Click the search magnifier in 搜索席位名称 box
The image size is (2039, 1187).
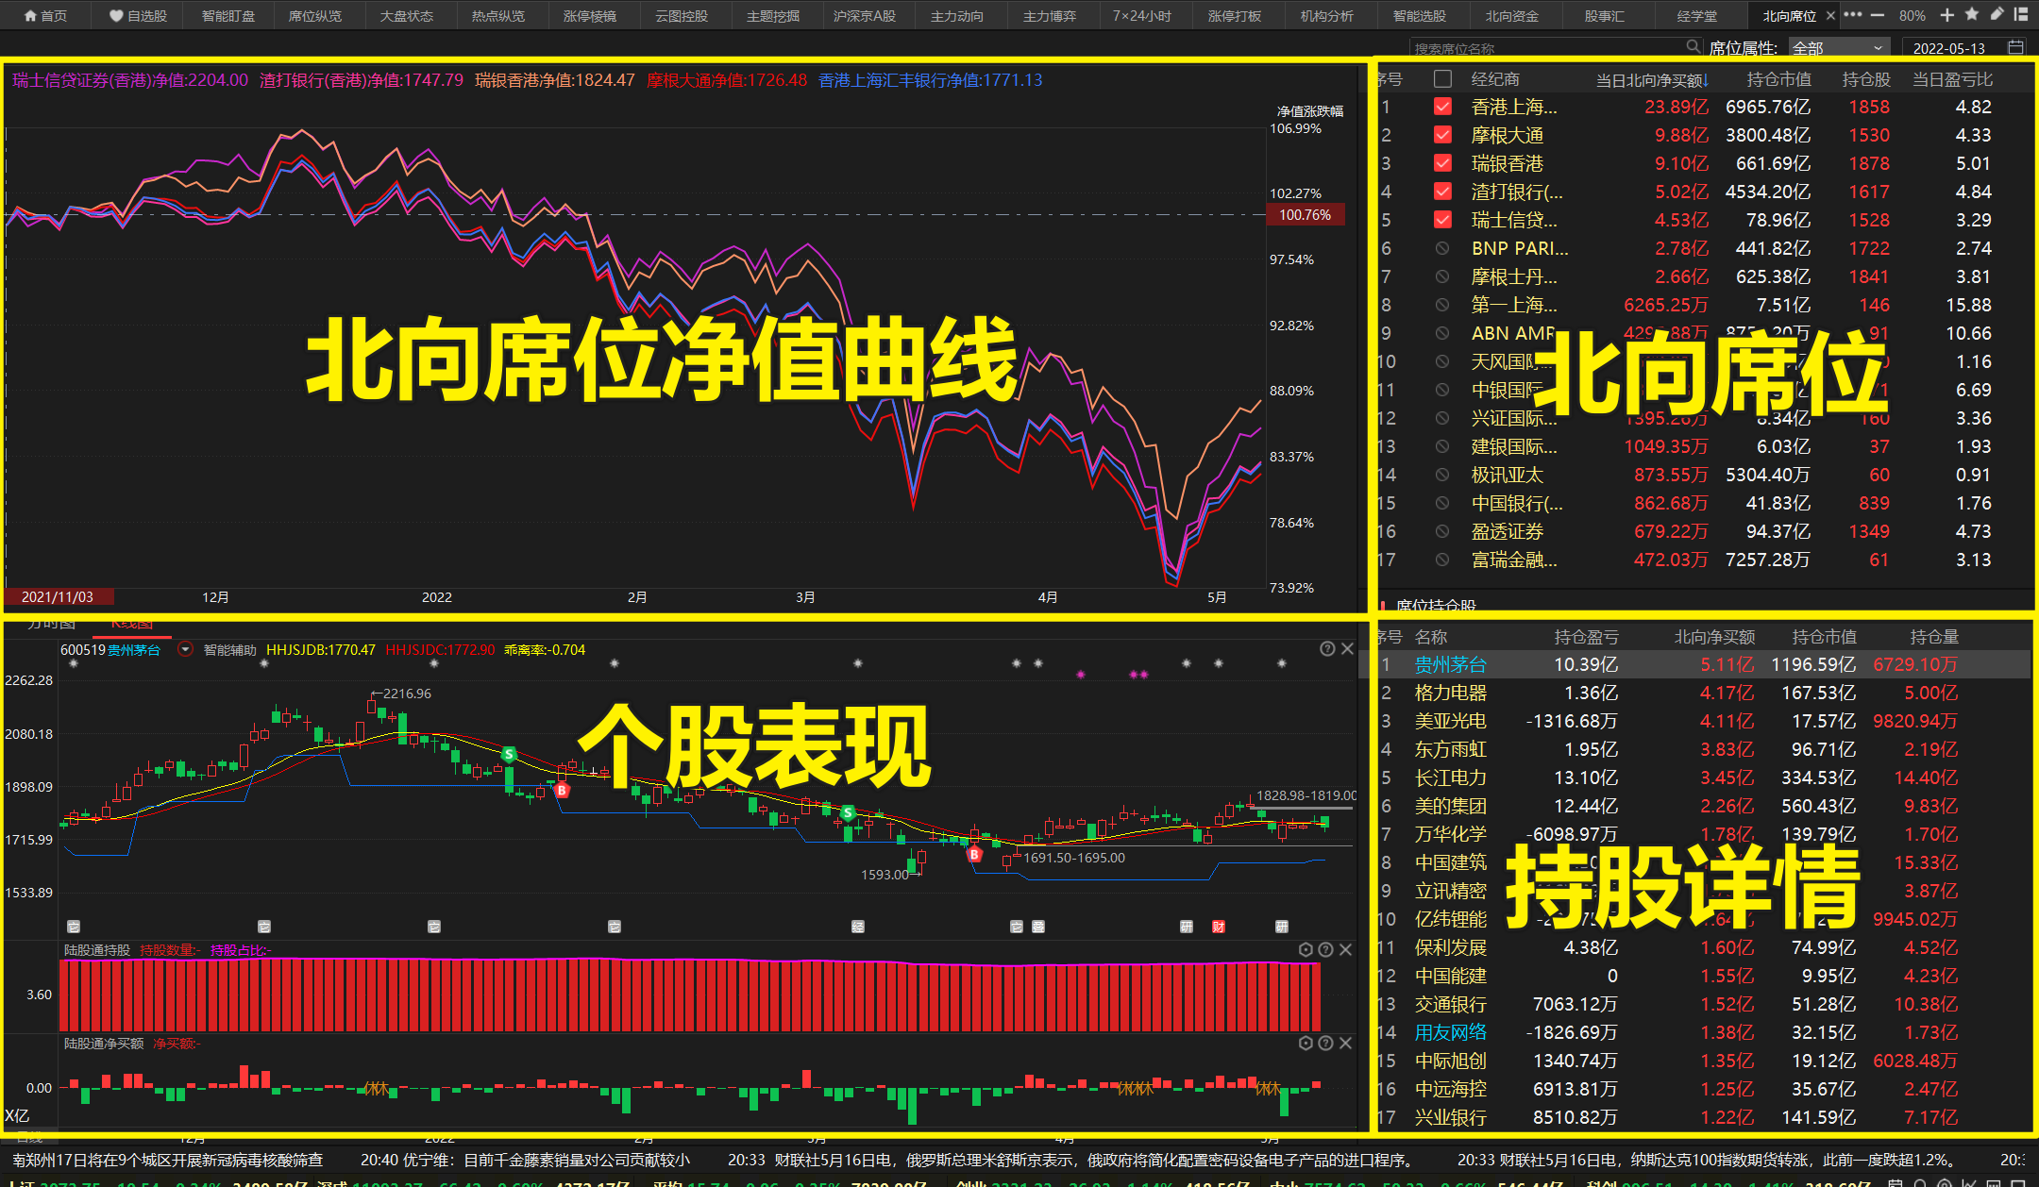tap(1694, 46)
